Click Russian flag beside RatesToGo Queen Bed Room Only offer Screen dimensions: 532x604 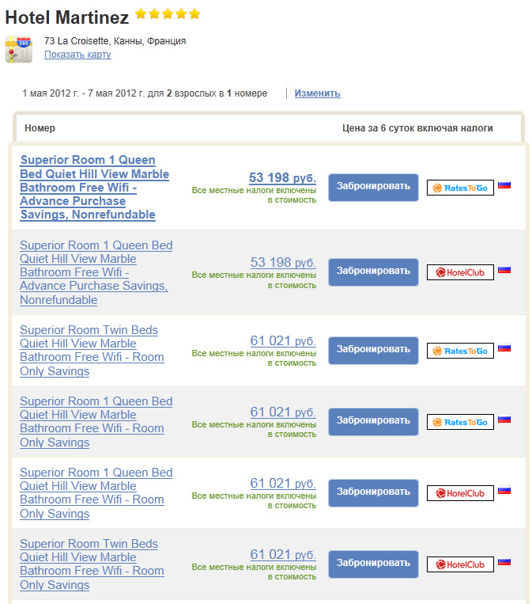[504, 419]
